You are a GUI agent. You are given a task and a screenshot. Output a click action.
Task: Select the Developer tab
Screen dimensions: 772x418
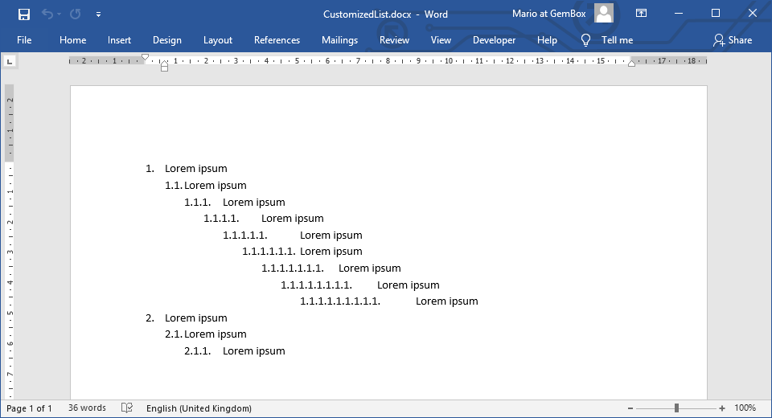pos(495,40)
